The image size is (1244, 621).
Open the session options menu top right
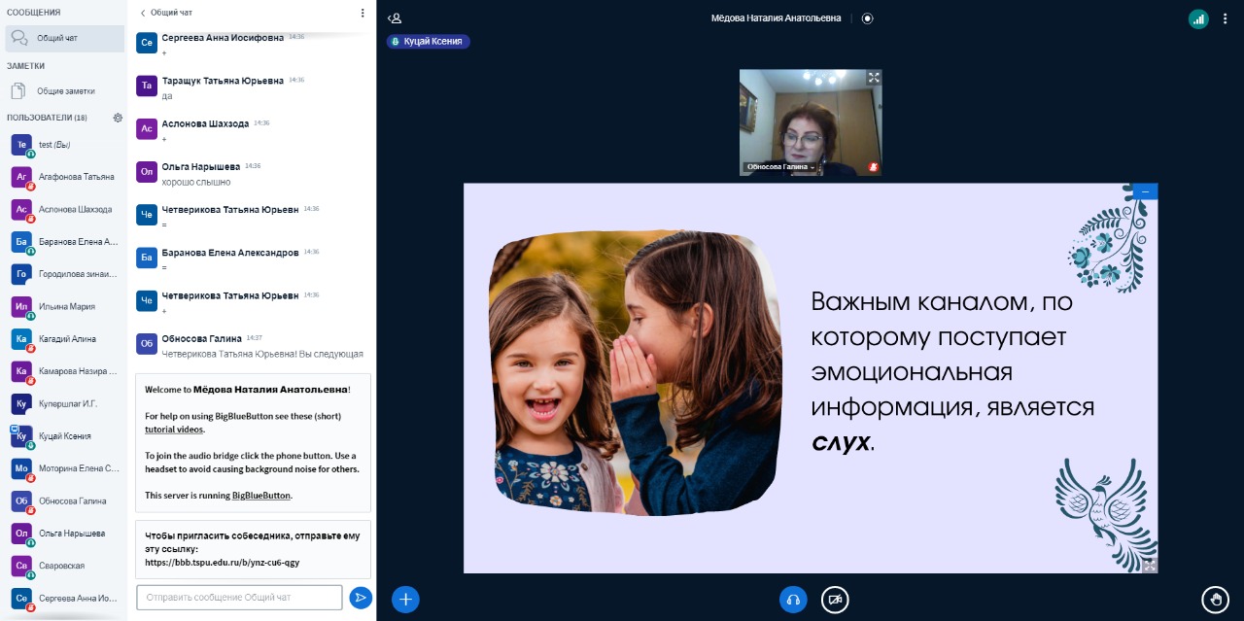[1227, 18]
